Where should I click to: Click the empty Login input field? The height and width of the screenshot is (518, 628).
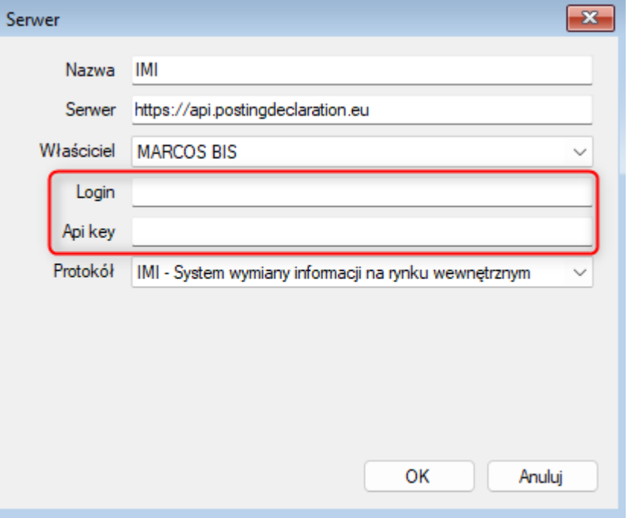tap(362, 192)
